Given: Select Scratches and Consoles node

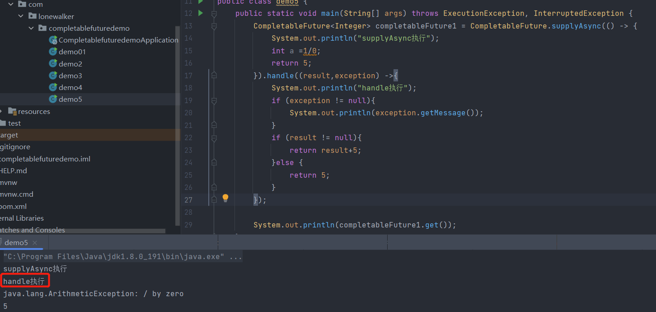Looking at the screenshot, I should (x=33, y=230).
